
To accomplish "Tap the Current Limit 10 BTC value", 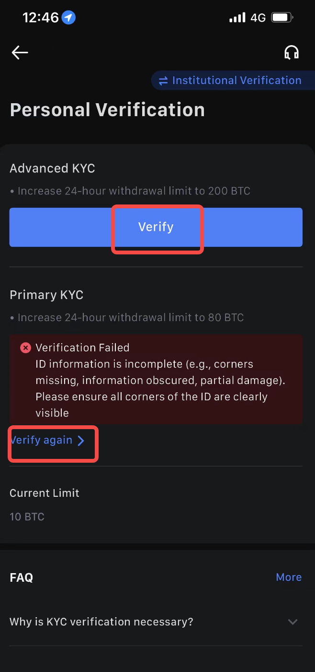I will [x=27, y=517].
